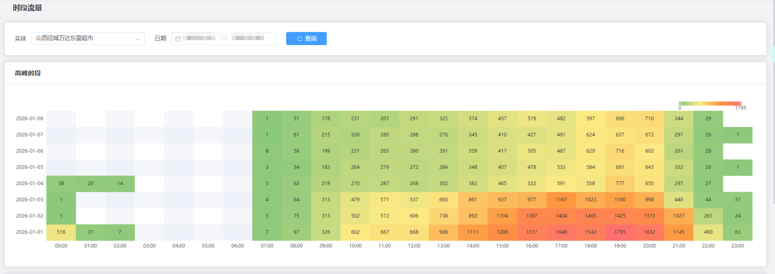Click the heatmap cell with value 1648
Viewport: 775px width, 274px height.
pos(561,232)
